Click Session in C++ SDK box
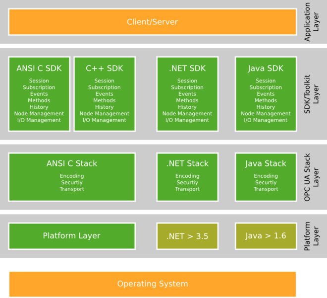The image size is (327, 298). coord(104,81)
